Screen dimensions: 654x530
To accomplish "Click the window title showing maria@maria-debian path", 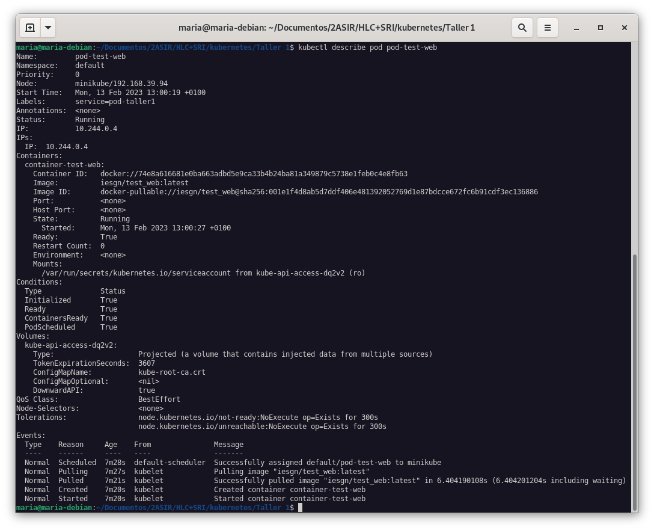I will pos(326,28).
